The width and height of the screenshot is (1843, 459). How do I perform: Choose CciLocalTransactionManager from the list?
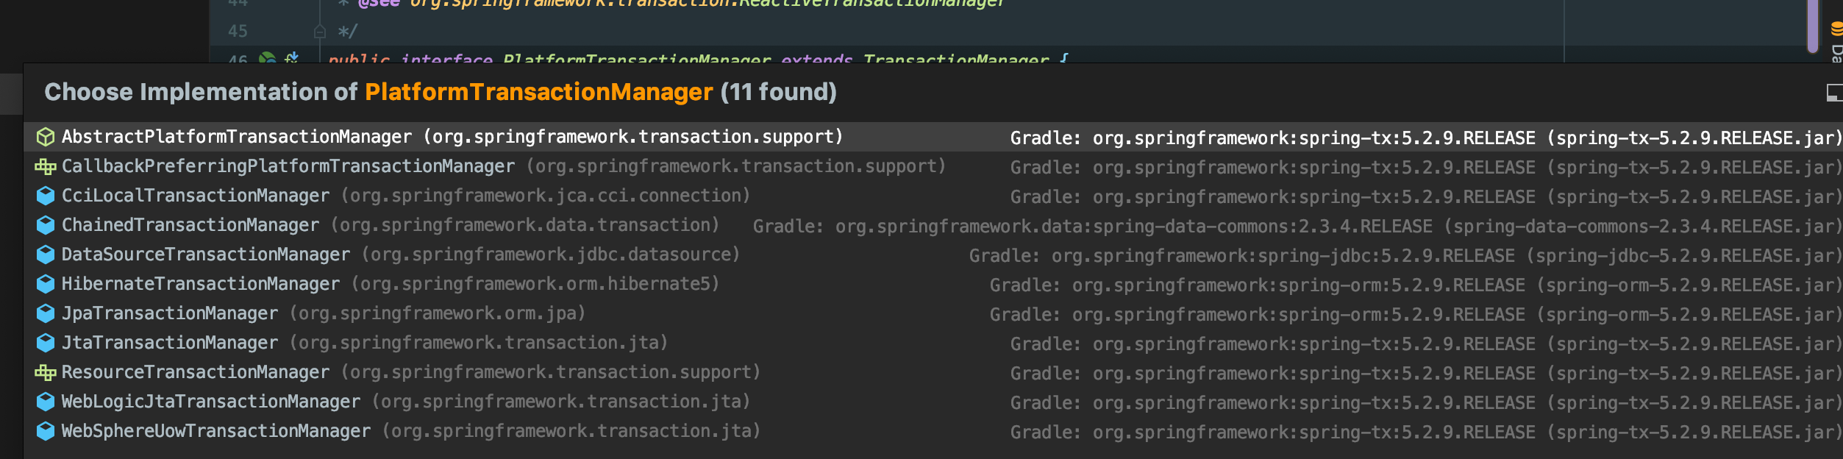933,196
